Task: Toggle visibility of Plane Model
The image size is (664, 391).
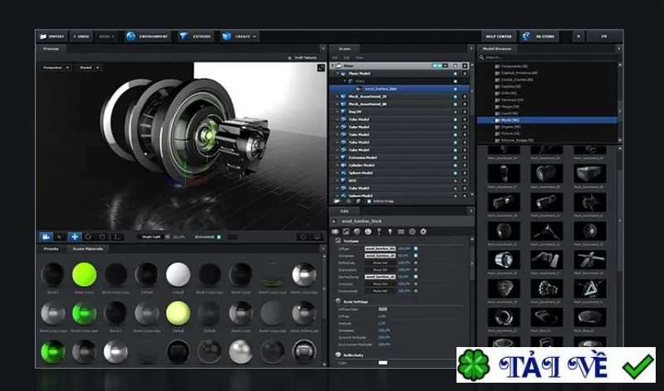Action: coord(455,74)
